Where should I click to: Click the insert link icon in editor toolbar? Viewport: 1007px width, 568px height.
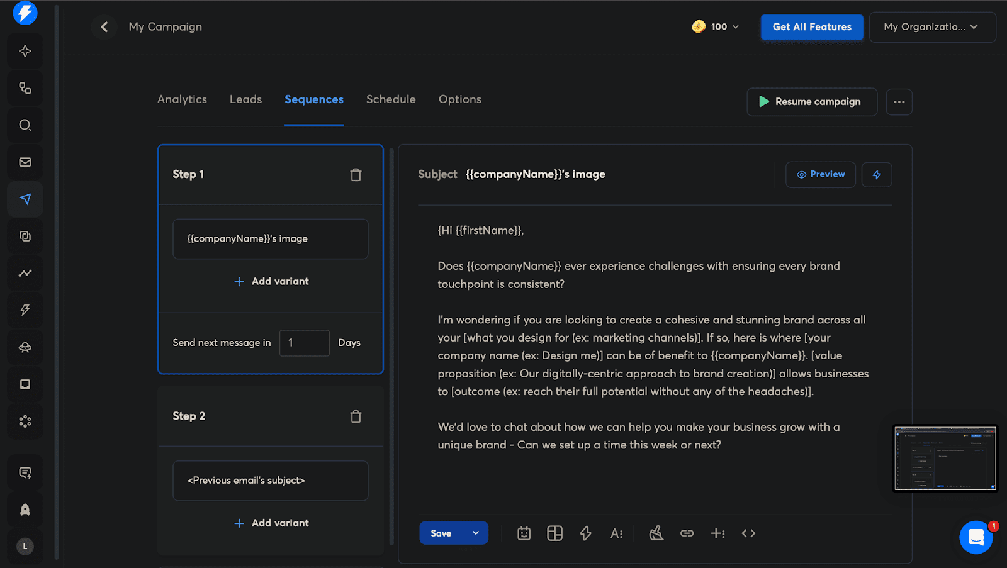pyautogui.click(x=687, y=533)
